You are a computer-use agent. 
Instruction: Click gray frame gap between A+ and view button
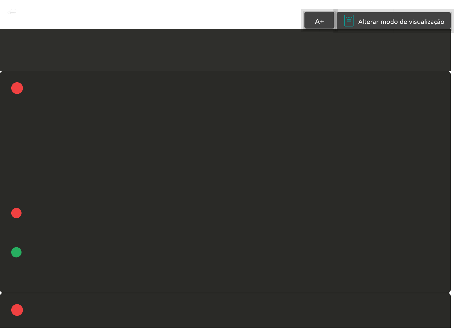(335, 21)
